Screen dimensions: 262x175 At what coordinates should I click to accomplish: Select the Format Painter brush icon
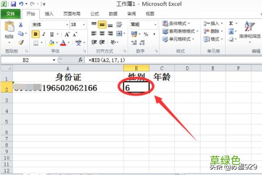21,42
